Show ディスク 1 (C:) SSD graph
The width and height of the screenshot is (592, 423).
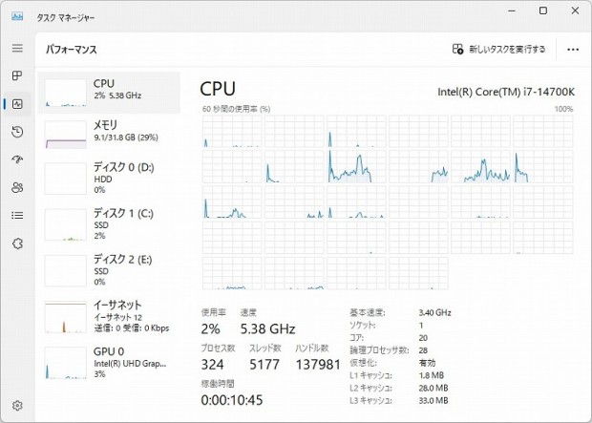[x=108, y=222]
